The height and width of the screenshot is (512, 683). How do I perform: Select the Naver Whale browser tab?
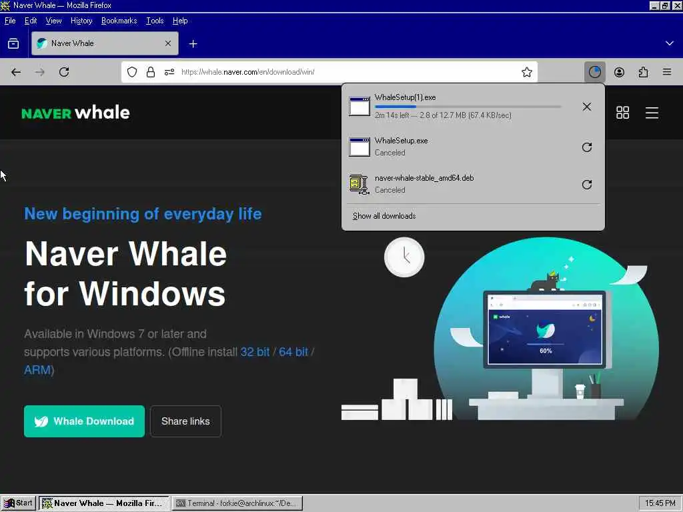(x=105, y=43)
